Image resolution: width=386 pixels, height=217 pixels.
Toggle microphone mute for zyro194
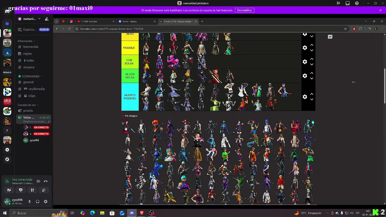click(x=30, y=202)
